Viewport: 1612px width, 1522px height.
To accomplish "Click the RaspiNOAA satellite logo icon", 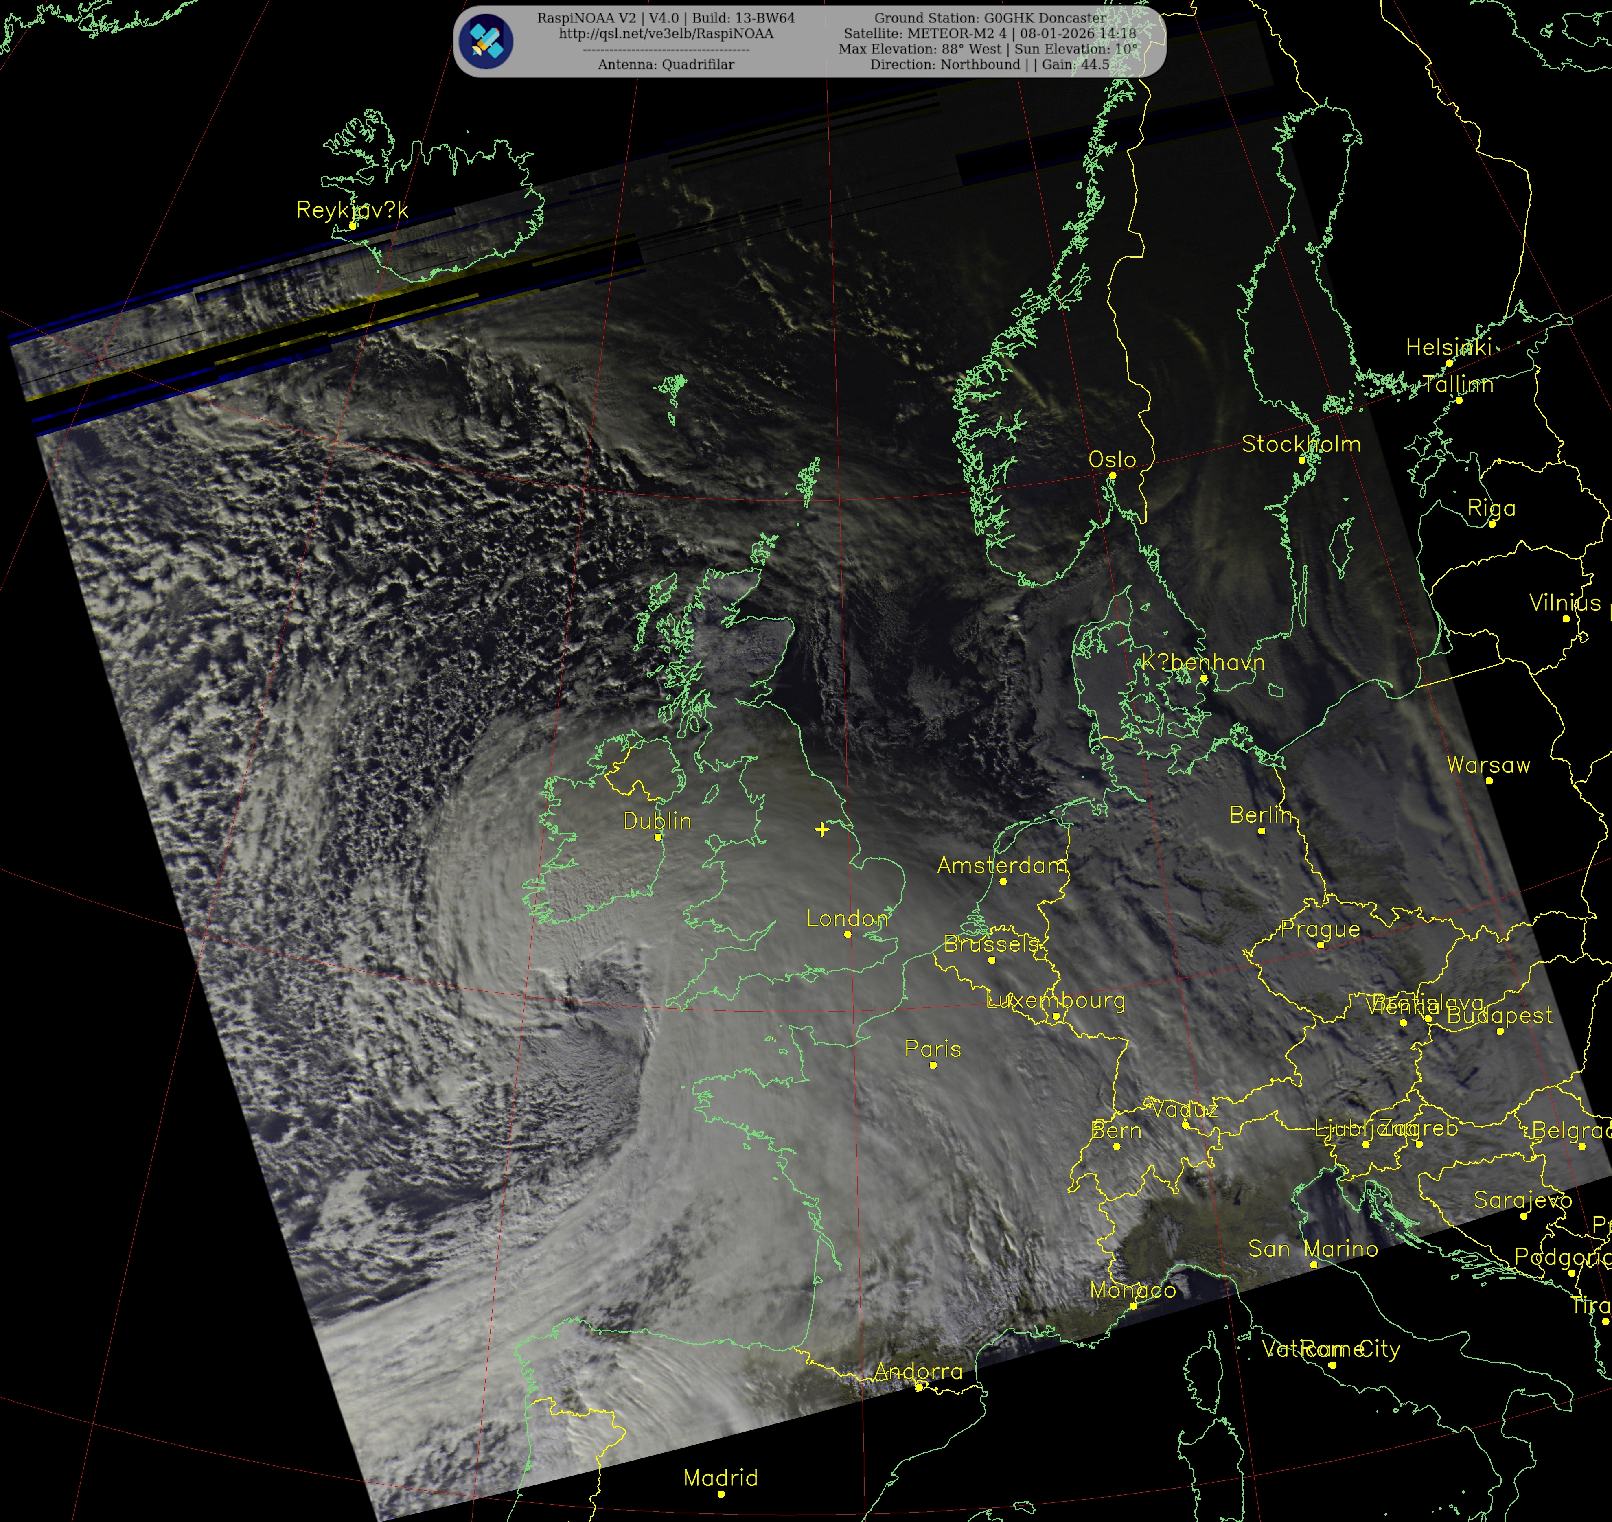I will tap(485, 42).
